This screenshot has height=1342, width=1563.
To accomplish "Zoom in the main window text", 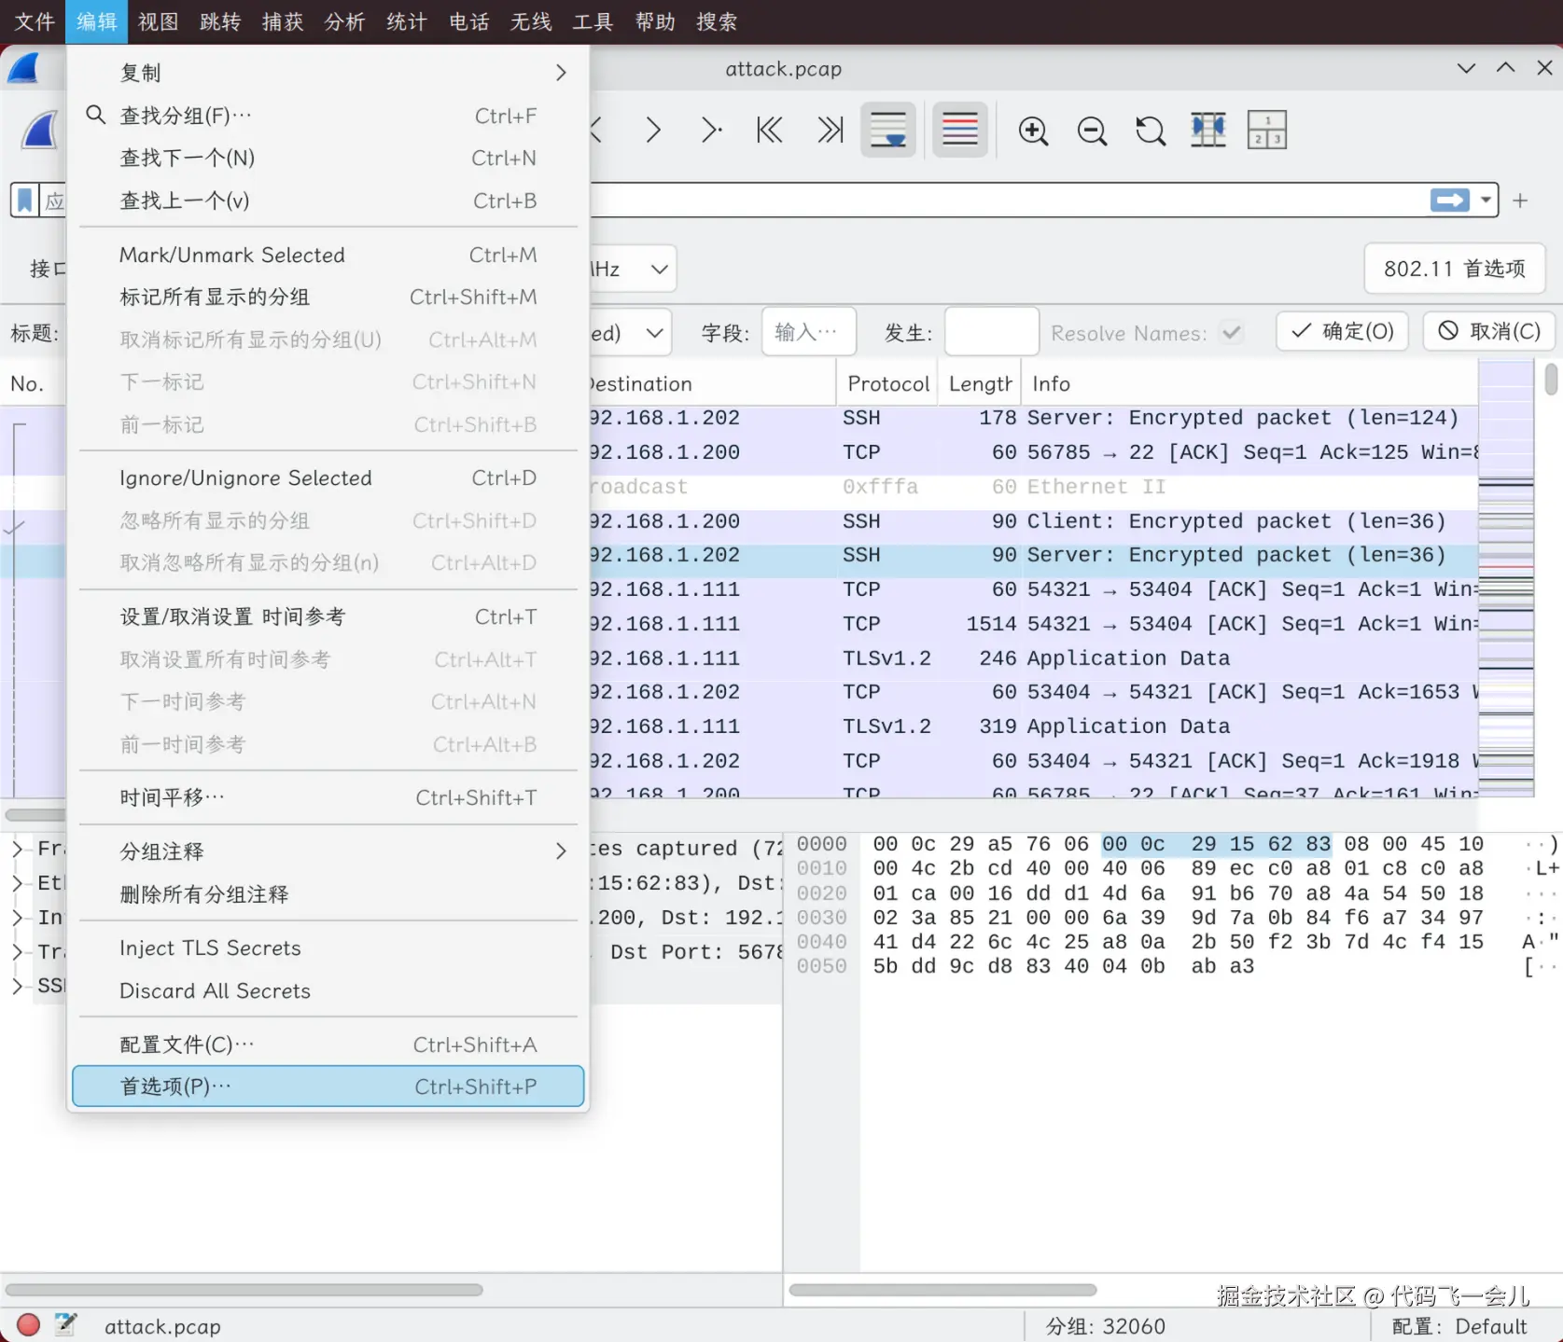I will (x=1033, y=131).
